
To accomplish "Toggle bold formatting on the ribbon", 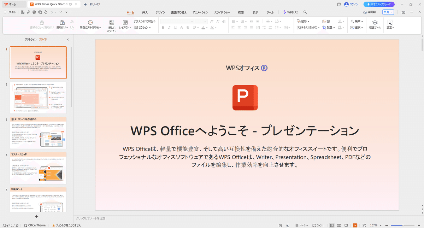I will [x=163, y=28].
